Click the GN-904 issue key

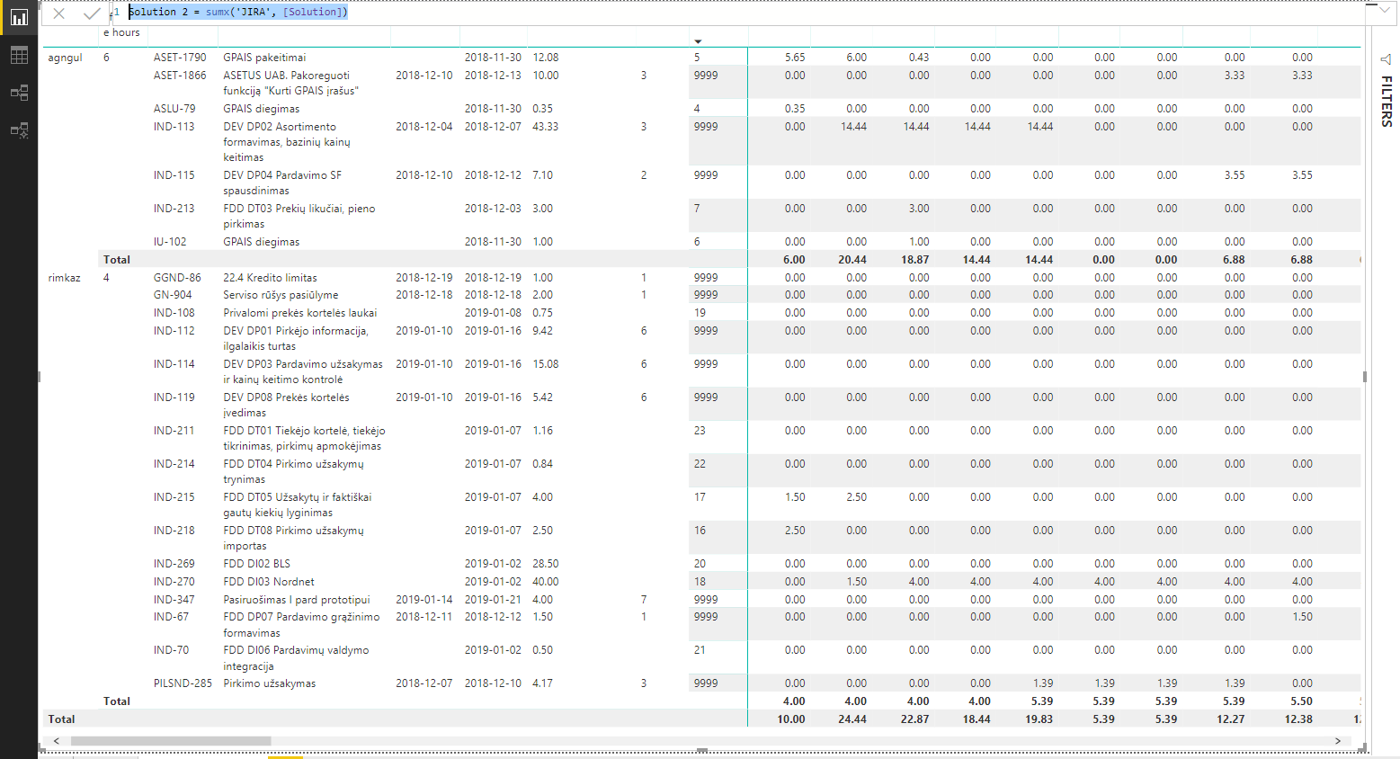point(172,295)
